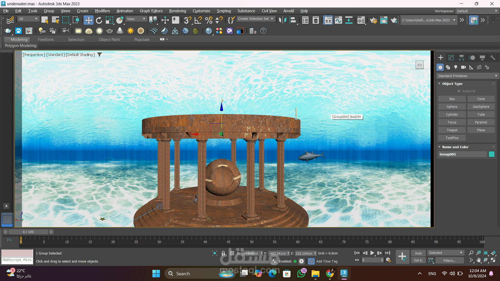Image resolution: width=500 pixels, height=281 pixels.
Task: Click the Play Animation button
Action: coord(372,253)
